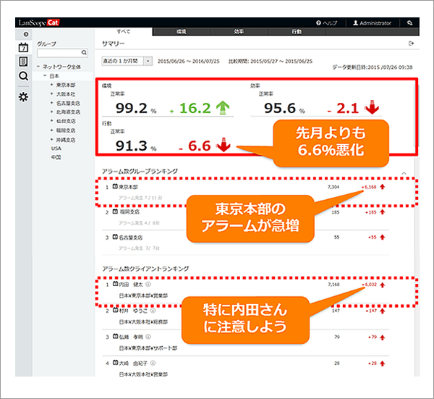Switch to the 効率 tab

239,33
